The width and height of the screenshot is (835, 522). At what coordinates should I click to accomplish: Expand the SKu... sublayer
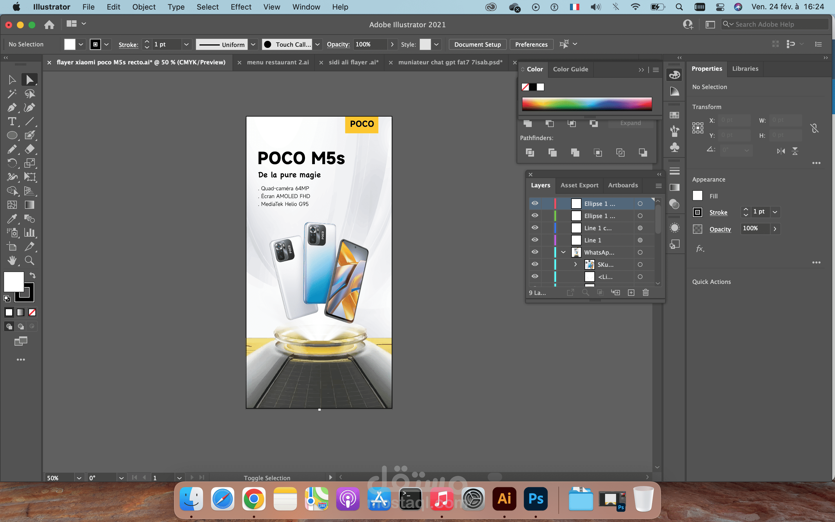click(x=575, y=264)
